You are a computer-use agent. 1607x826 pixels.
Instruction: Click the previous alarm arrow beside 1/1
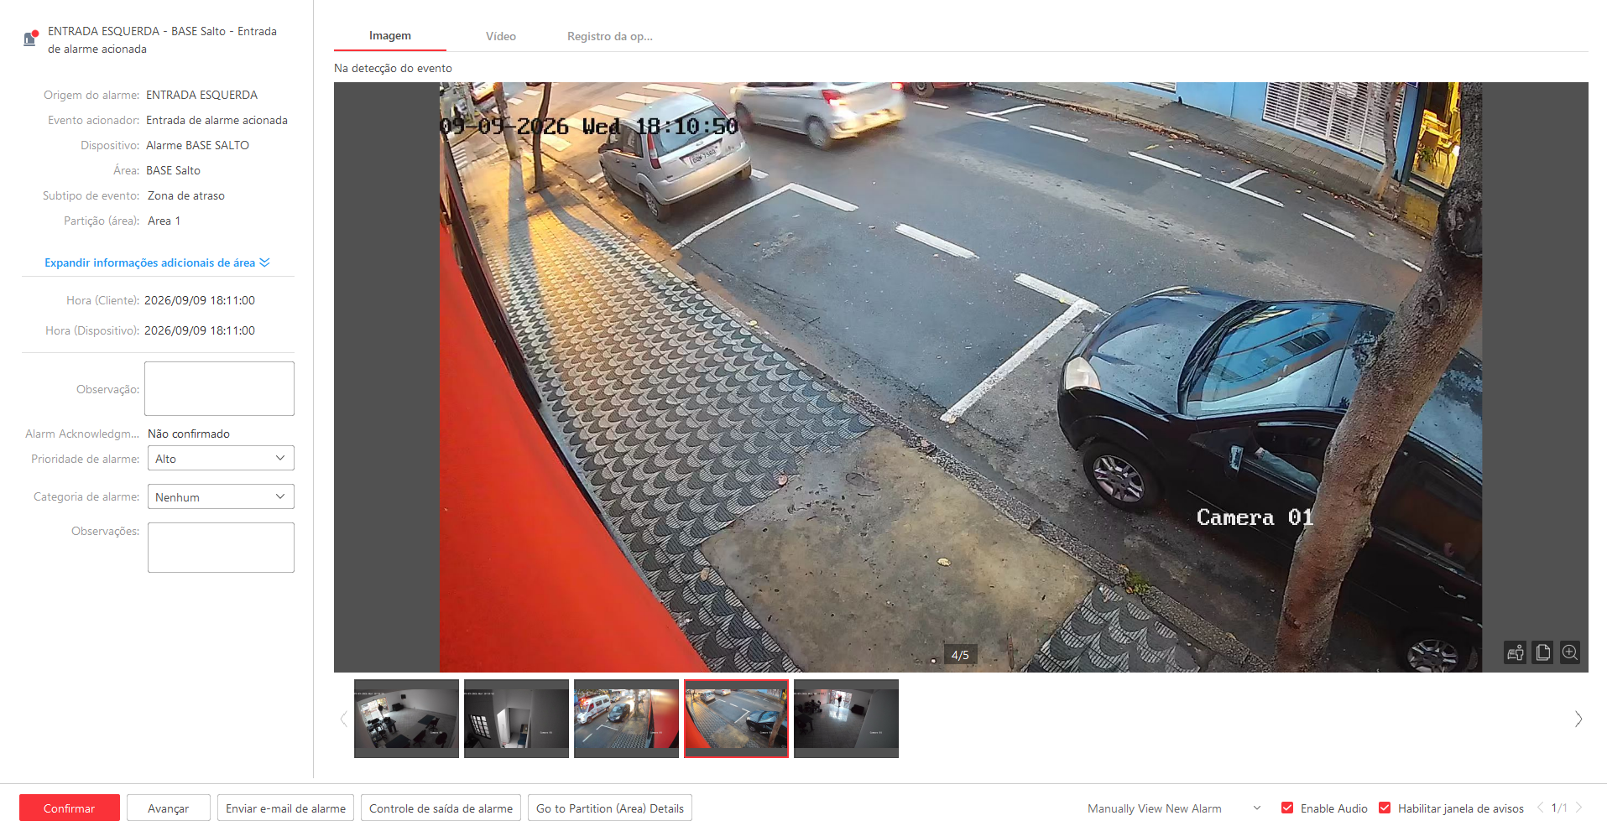pyautogui.click(x=1540, y=808)
